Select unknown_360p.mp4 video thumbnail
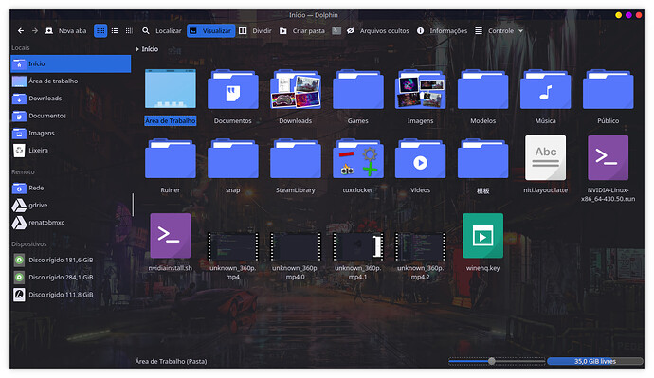The image size is (654, 378). tap(233, 246)
